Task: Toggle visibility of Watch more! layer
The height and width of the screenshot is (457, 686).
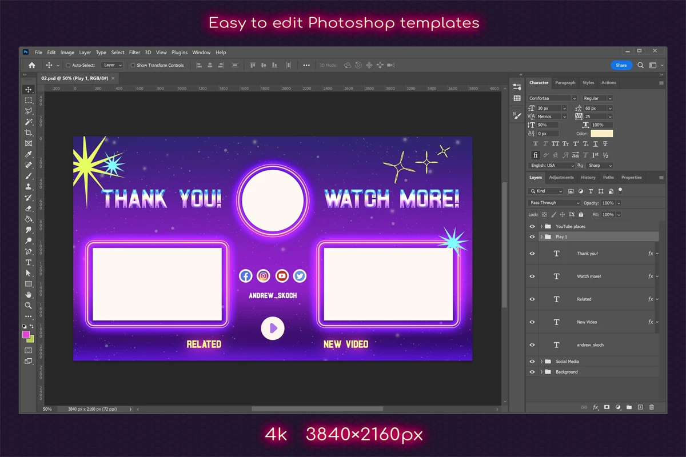Action: (532, 276)
